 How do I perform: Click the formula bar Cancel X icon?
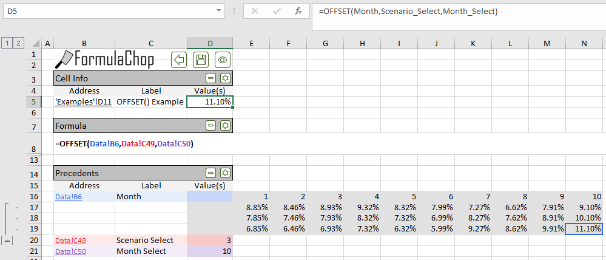point(255,11)
